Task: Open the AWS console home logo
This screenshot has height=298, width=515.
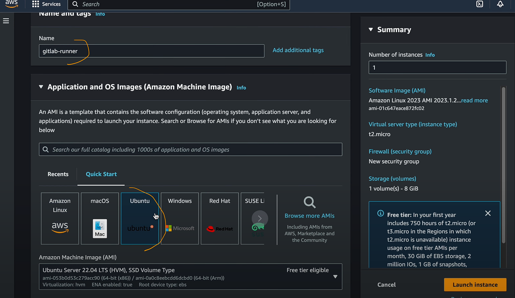Action: (x=11, y=4)
